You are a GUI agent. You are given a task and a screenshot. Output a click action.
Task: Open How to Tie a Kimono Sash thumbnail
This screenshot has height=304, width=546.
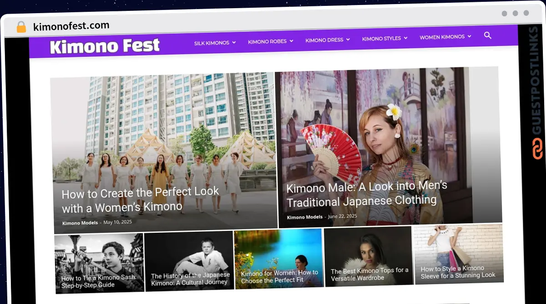coord(99,263)
